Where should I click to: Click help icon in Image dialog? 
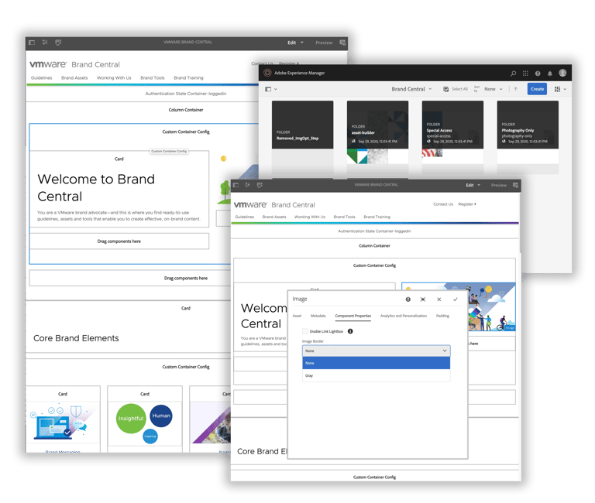coord(408,299)
